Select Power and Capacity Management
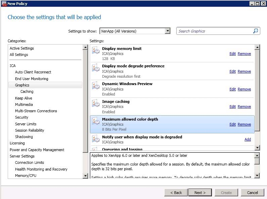This screenshot has height=199, width=267. click(37, 150)
